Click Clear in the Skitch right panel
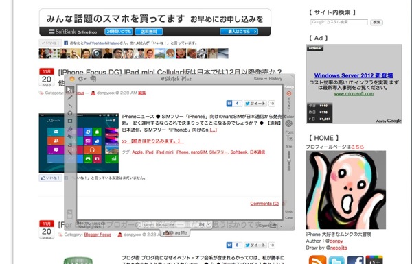 289,217
